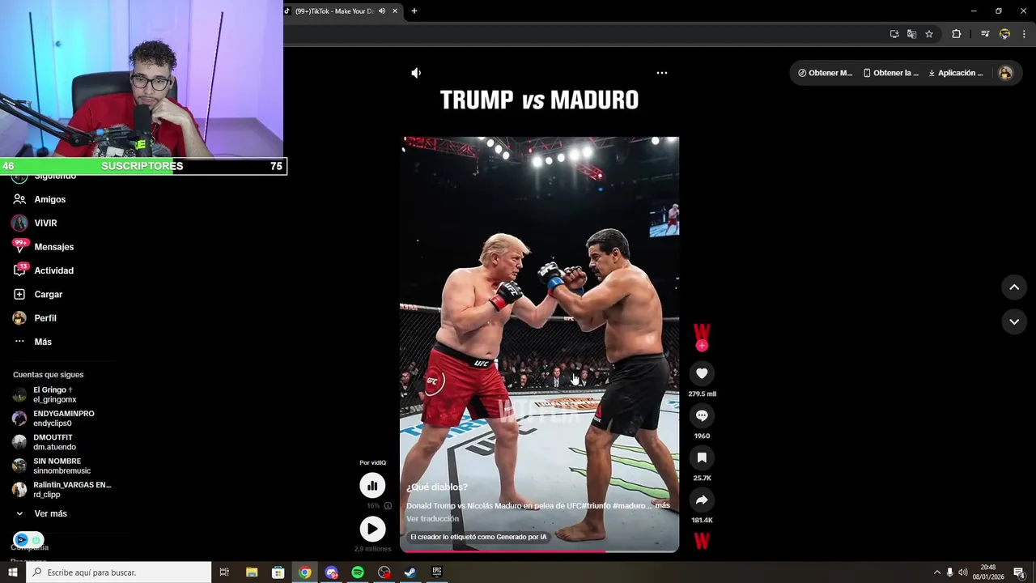Share the video using the arrow icon
The image size is (1036, 583).
702,500
